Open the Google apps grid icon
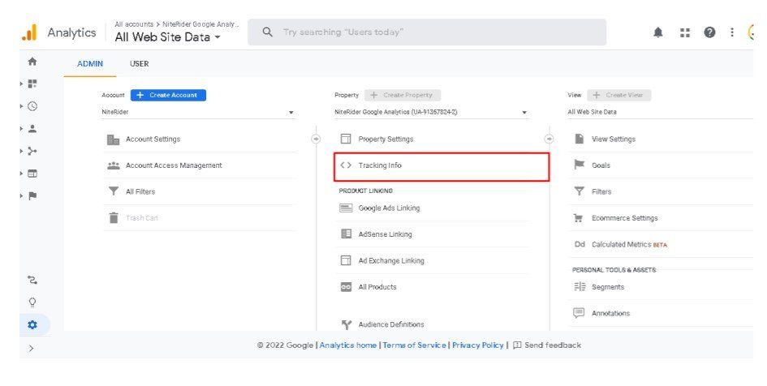The height and width of the screenshot is (386, 767). click(x=685, y=32)
